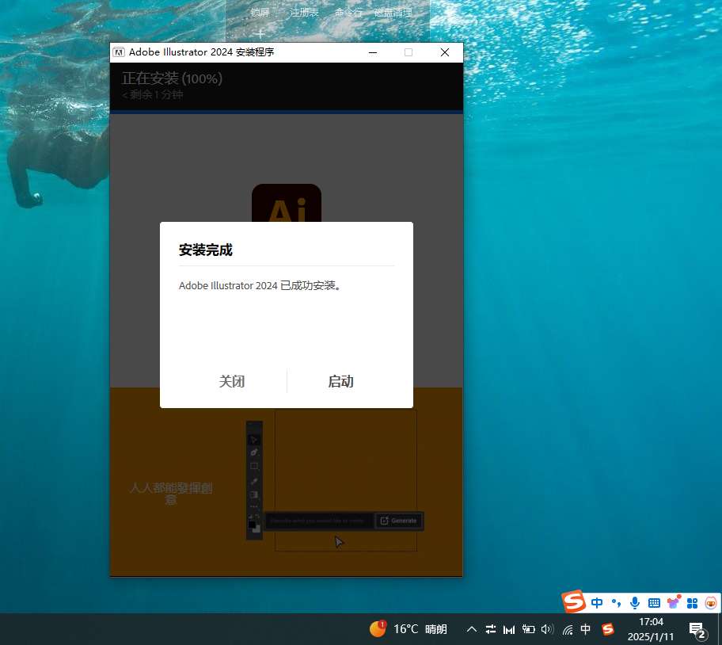The width and height of the screenshot is (722, 645).
Task: Open the notification center with 2 notifications
Action: (697, 630)
